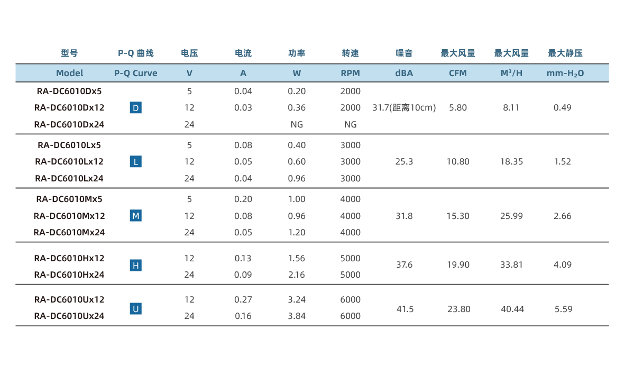Click airflow value 33.81
Image resolution: width=625 pixels, height=375 pixels.
(x=511, y=264)
